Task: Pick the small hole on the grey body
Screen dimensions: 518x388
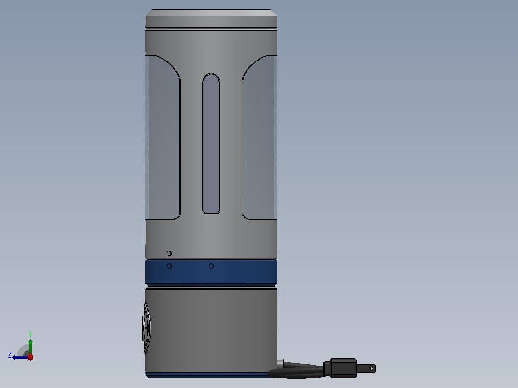Action: 169,253
